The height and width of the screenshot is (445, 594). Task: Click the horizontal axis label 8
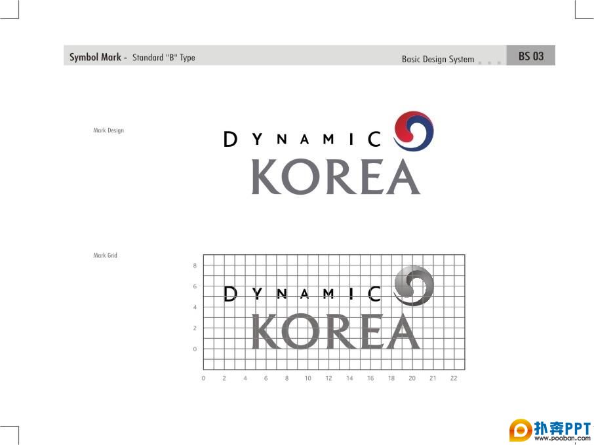pos(287,378)
